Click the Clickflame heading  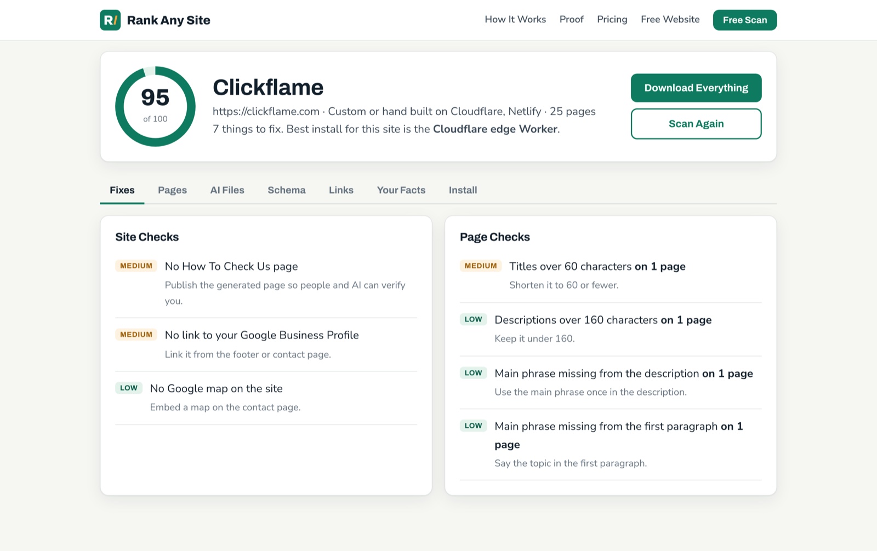tap(268, 88)
